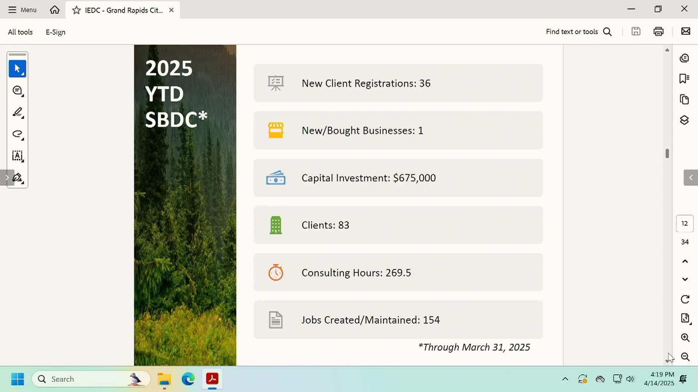Viewport: 698px width, 392px height.
Task: Expand the right panel arrow
Action: pos(691,177)
